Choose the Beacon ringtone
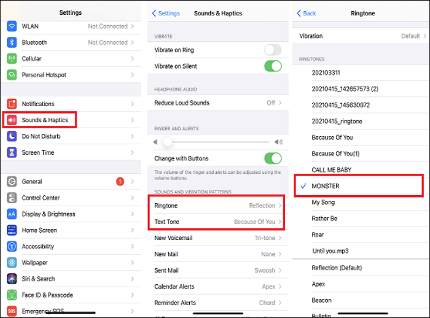The height and width of the screenshot is (318, 430). click(x=361, y=300)
